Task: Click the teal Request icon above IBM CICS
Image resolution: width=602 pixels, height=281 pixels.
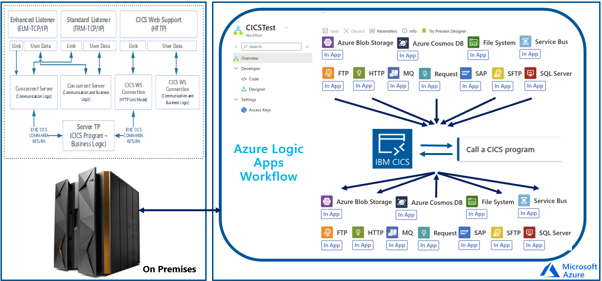Action: (425, 74)
